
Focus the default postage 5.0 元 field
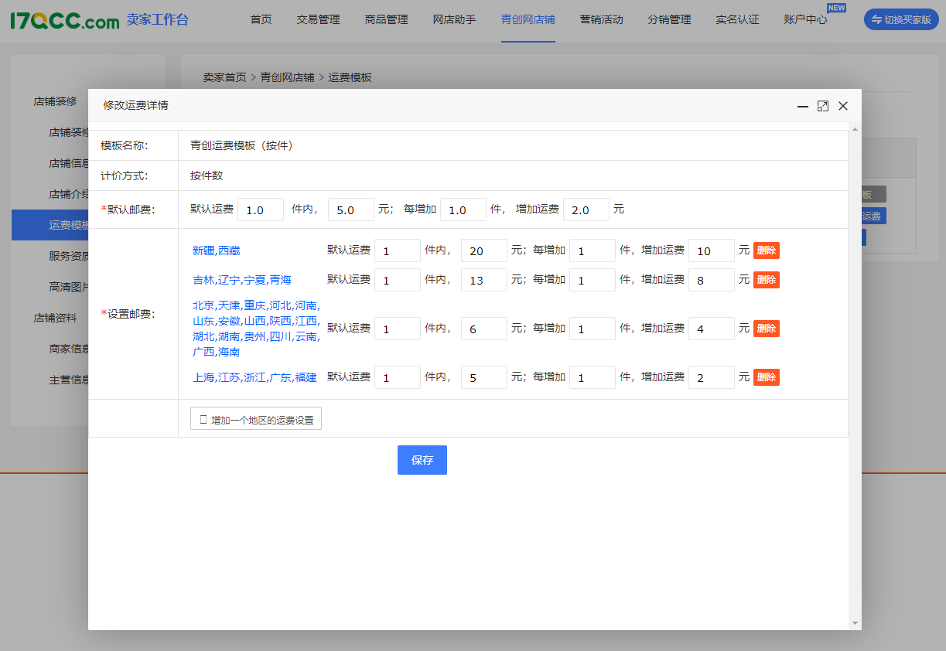coord(351,210)
